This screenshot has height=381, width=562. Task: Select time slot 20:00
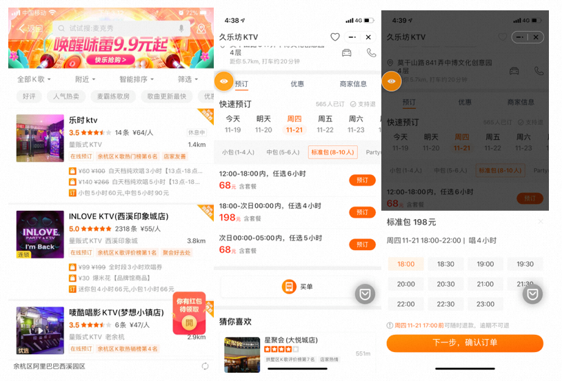tap(405, 284)
